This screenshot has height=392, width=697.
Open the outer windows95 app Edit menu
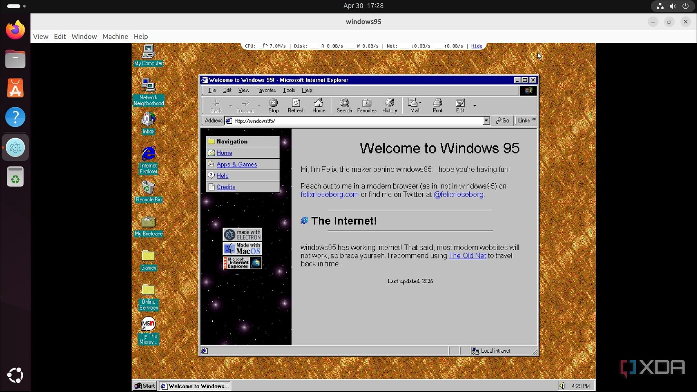[x=60, y=36]
